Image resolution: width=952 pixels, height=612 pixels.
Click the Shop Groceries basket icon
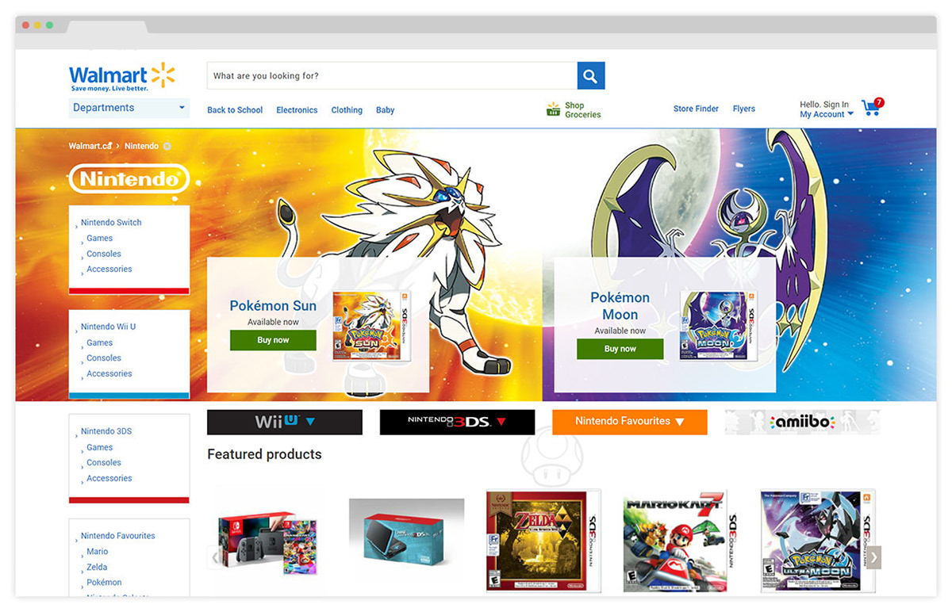point(553,109)
